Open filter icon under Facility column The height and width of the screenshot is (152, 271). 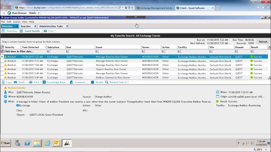pyautogui.click(x=179, y=52)
